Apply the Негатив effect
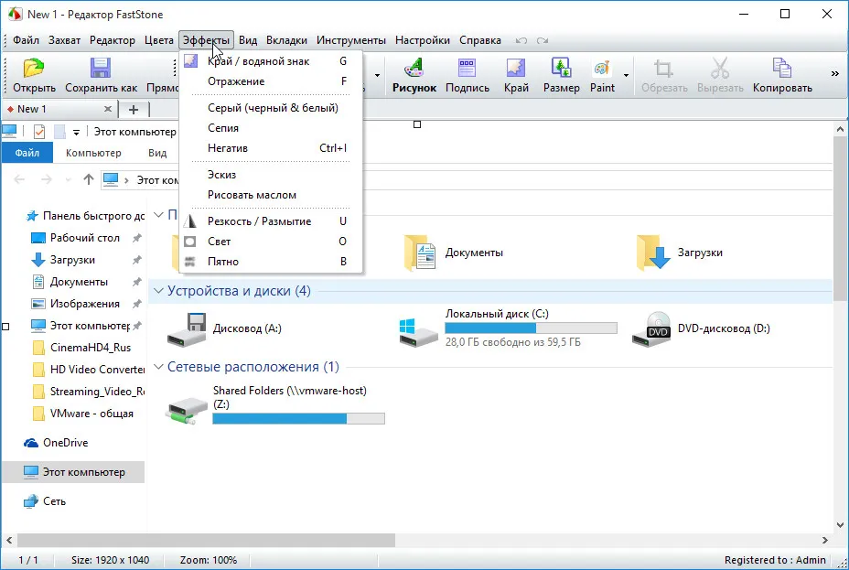The width and height of the screenshot is (849, 570). (271, 148)
